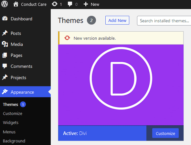The height and width of the screenshot is (145, 191).
Task: Click the Divi theme screenshot thumbnail
Action: [x=121, y=85]
